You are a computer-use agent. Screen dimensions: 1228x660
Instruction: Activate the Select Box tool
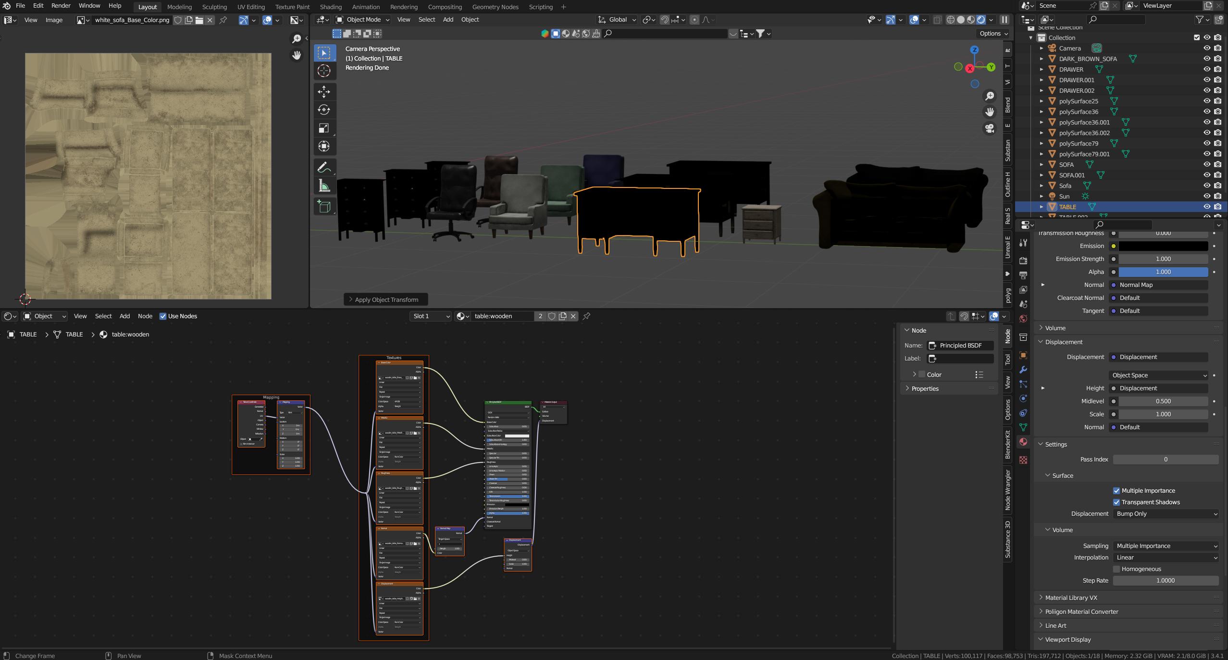[x=324, y=53]
